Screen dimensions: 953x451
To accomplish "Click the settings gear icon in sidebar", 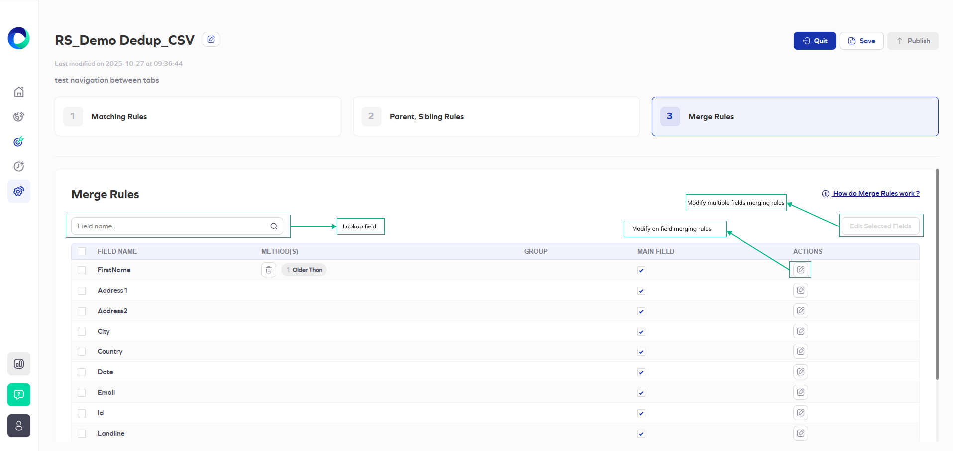I will (x=19, y=191).
